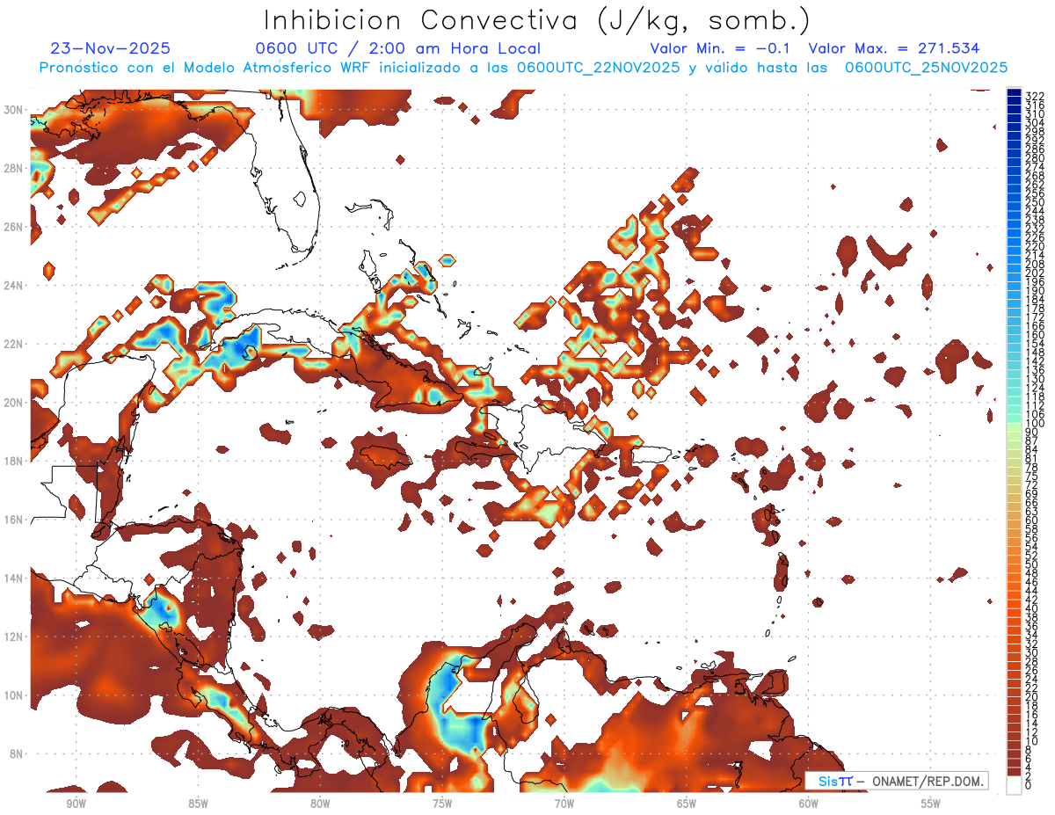Click the '0' value on the color scale

click(x=1029, y=785)
